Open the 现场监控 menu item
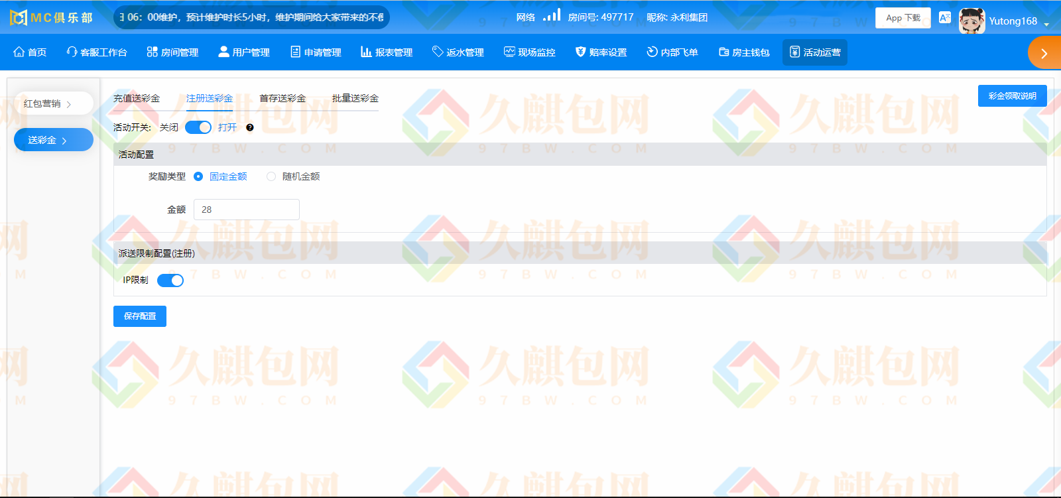Image resolution: width=1061 pixels, height=498 pixels. pyautogui.click(x=530, y=52)
